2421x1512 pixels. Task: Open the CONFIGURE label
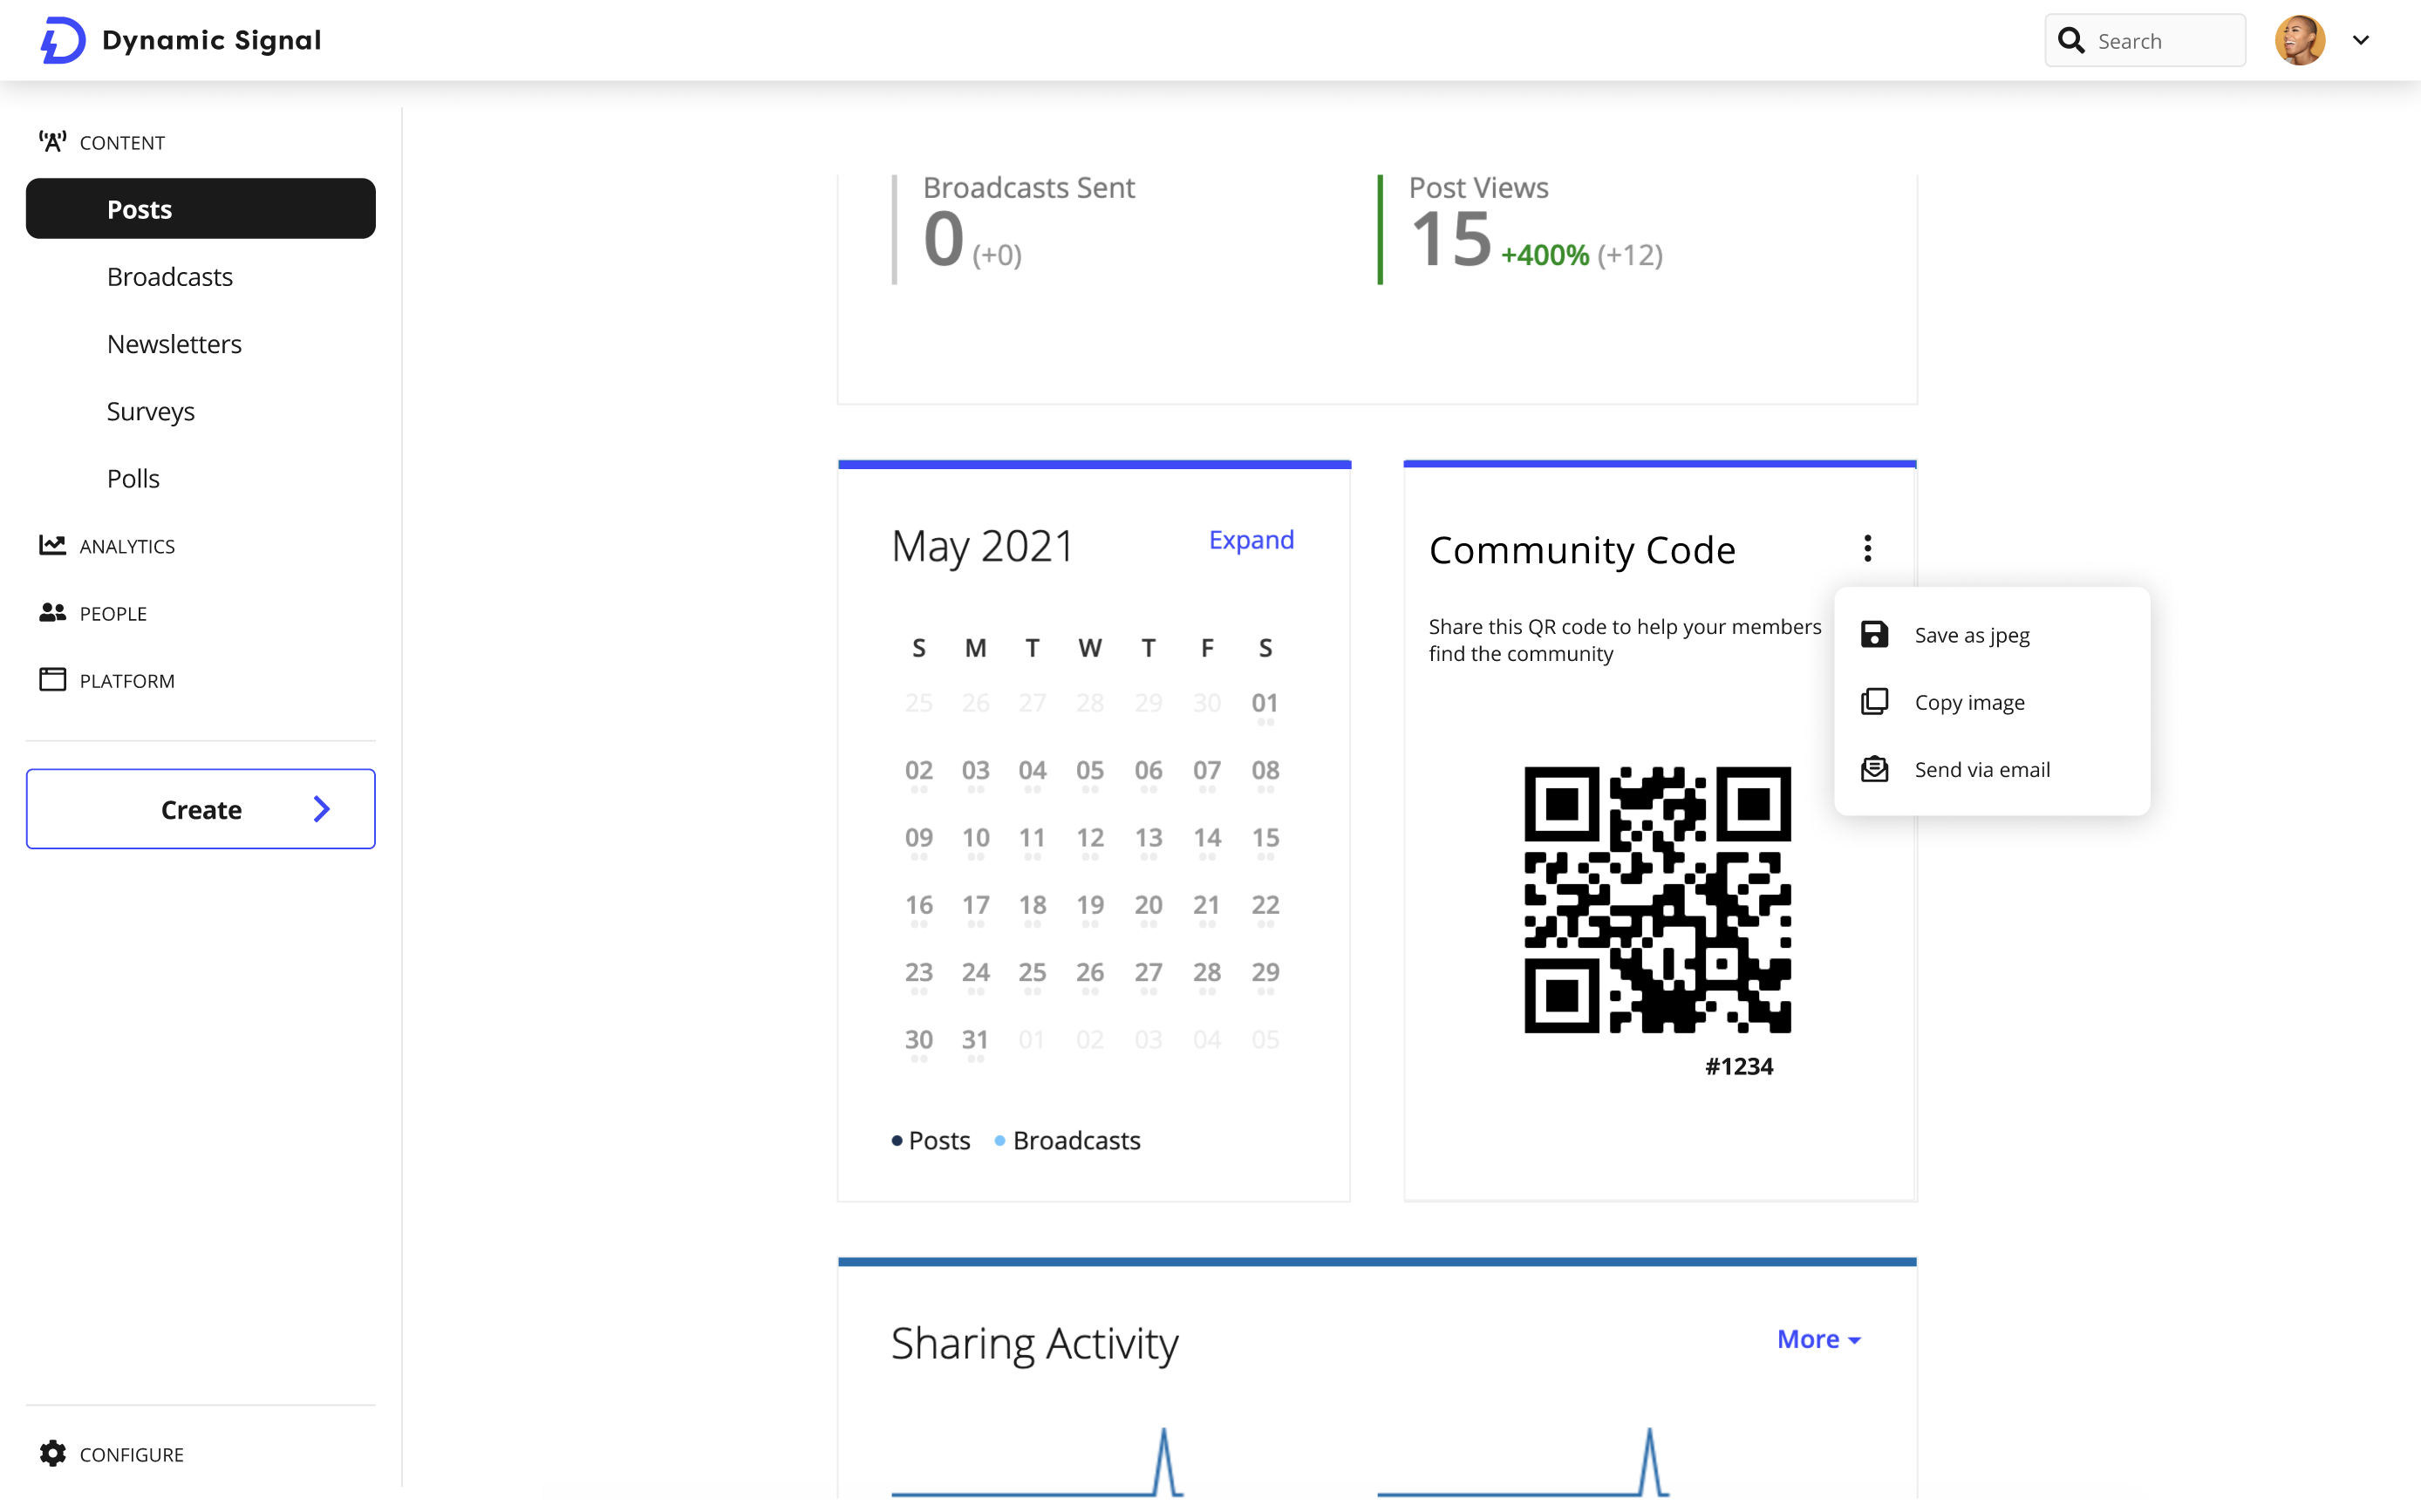[x=132, y=1454]
